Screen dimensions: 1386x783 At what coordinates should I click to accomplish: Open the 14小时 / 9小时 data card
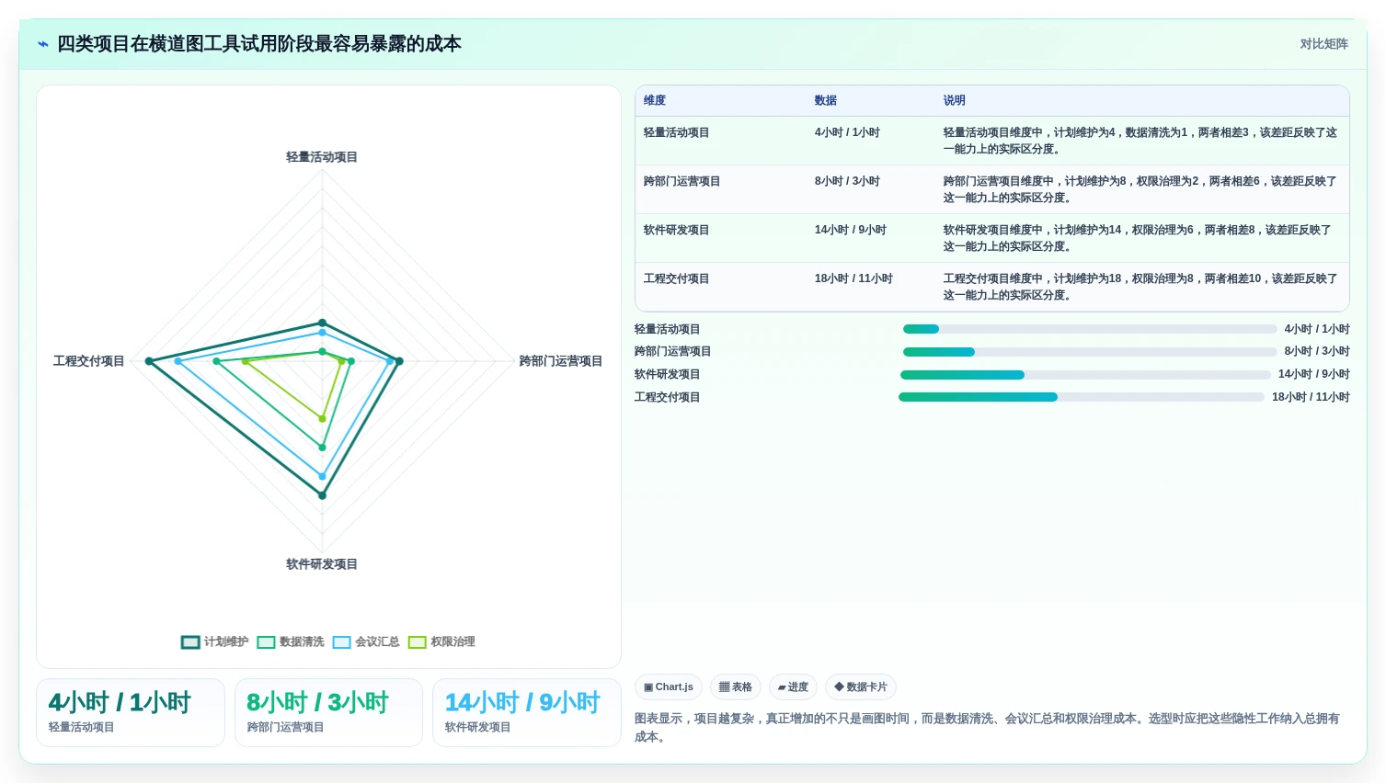click(x=527, y=713)
